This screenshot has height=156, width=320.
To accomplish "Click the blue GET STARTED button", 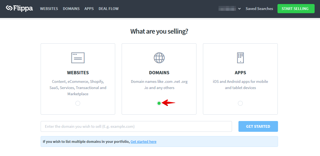I will pyautogui.click(x=258, y=126).
